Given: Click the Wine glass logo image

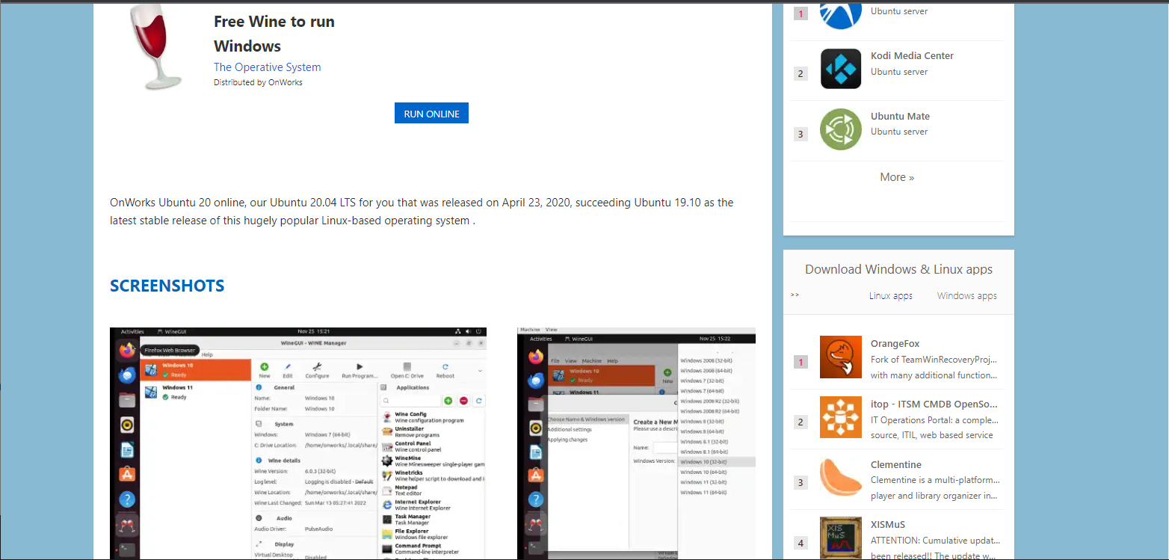Looking at the screenshot, I should pos(155,46).
